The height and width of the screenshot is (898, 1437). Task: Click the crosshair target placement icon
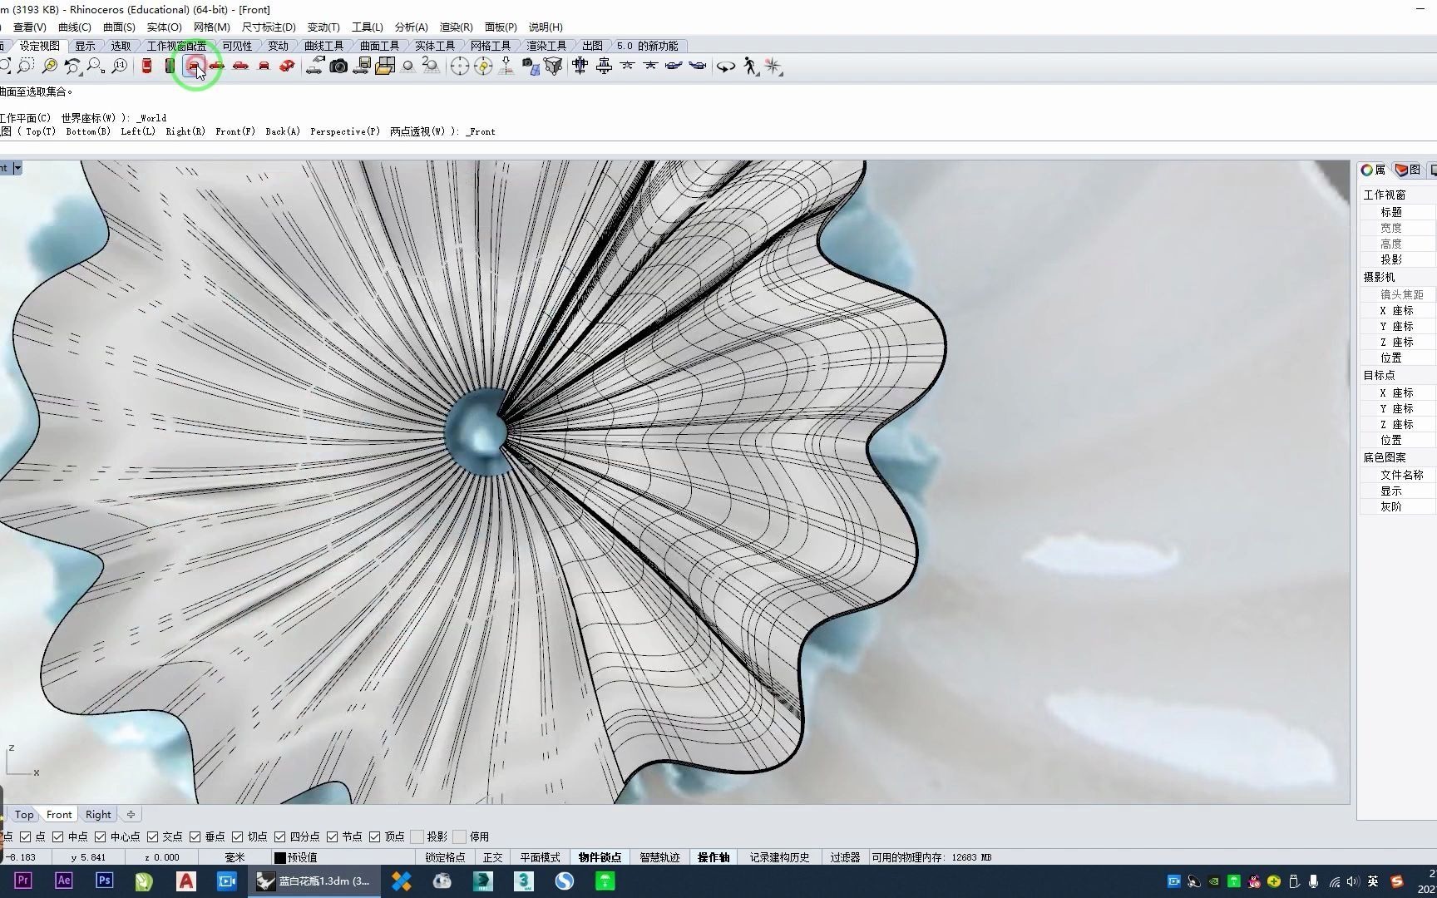pyautogui.click(x=459, y=66)
